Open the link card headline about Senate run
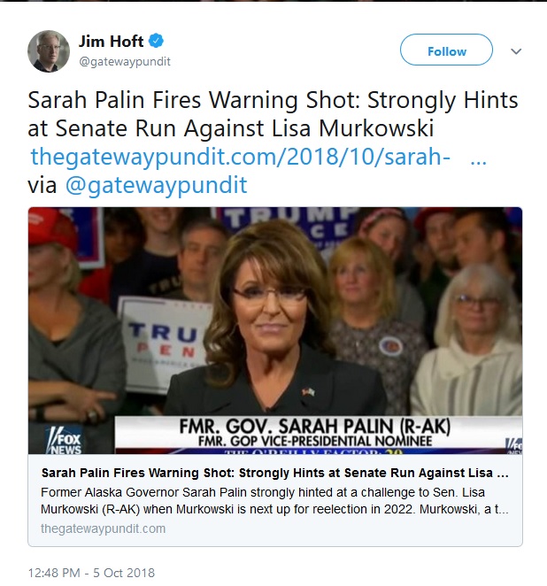Screen dimensions: 547x586 275,473
